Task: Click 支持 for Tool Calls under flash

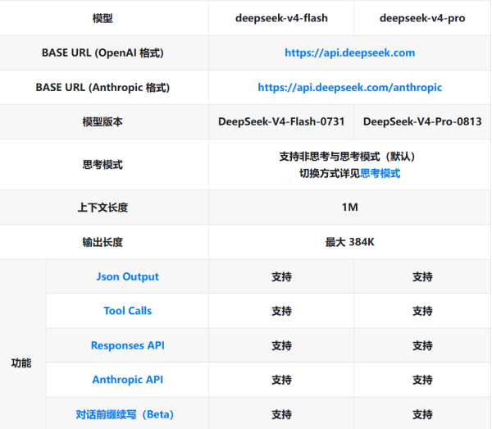Action: [281, 311]
